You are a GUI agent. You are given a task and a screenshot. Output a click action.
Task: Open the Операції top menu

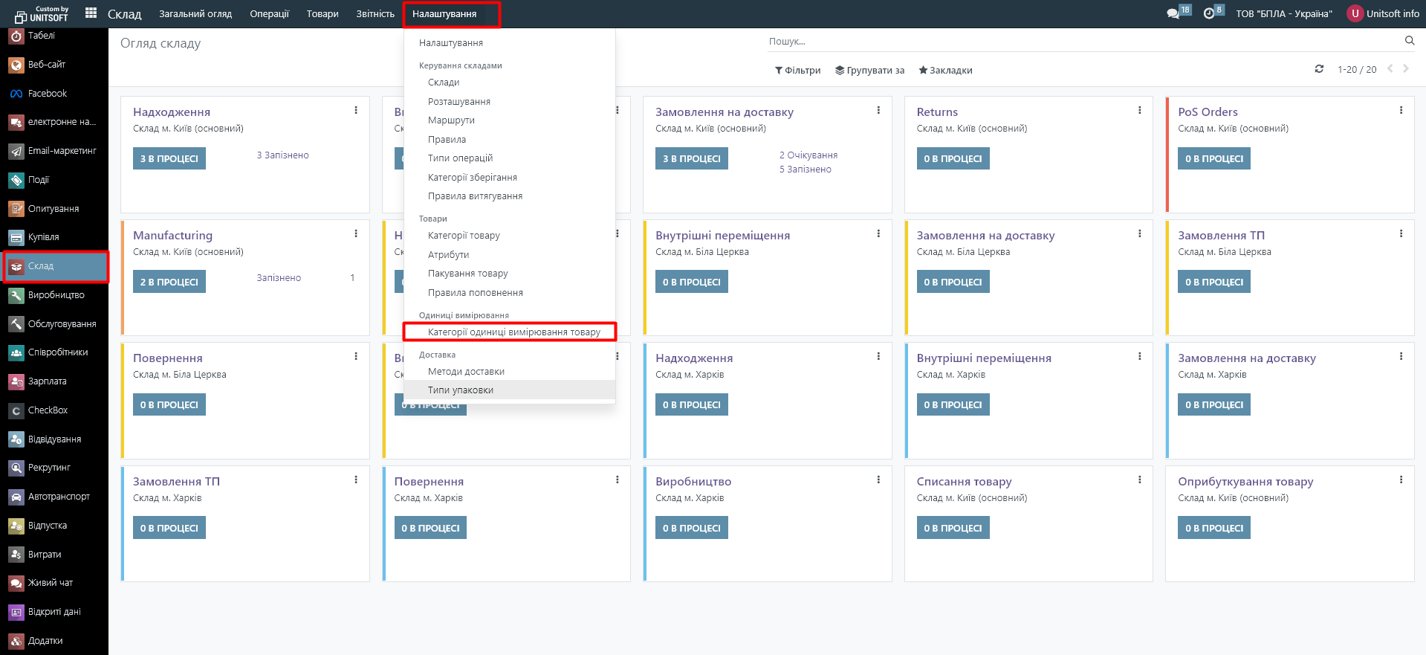pos(269,14)
